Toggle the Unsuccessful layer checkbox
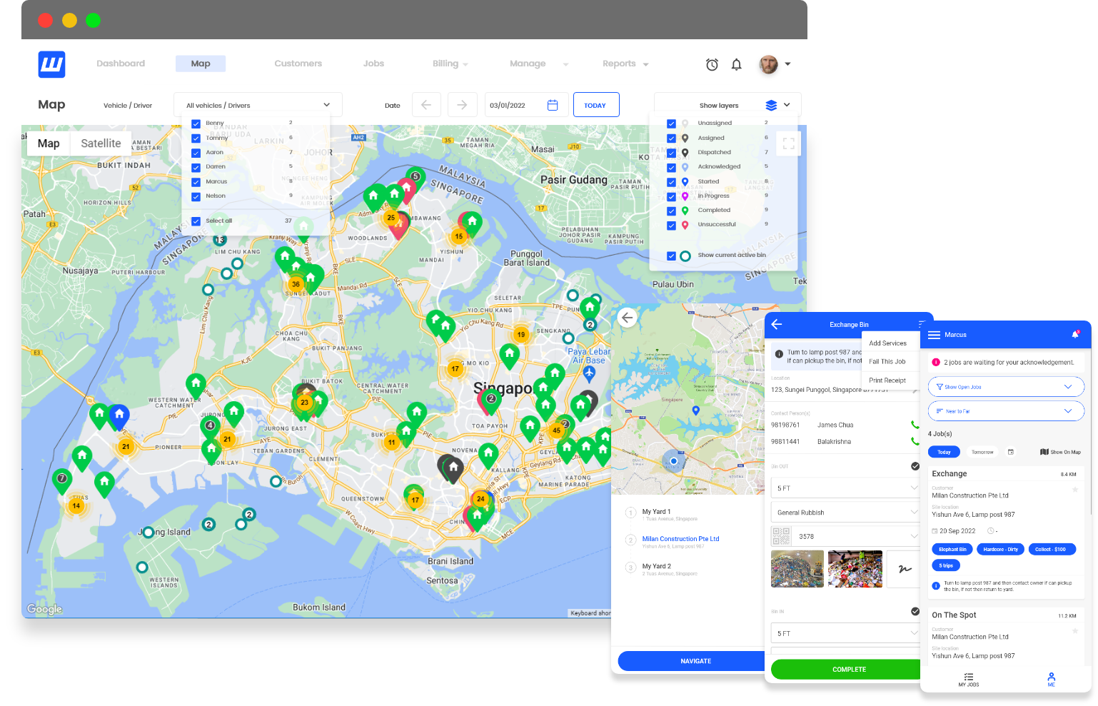Screen dimensions: 1098x706 [671, 225]
